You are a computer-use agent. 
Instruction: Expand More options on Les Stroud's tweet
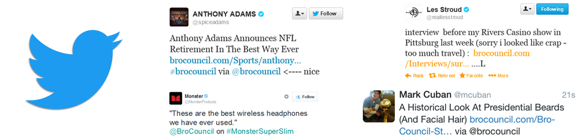tap(498, 76)
